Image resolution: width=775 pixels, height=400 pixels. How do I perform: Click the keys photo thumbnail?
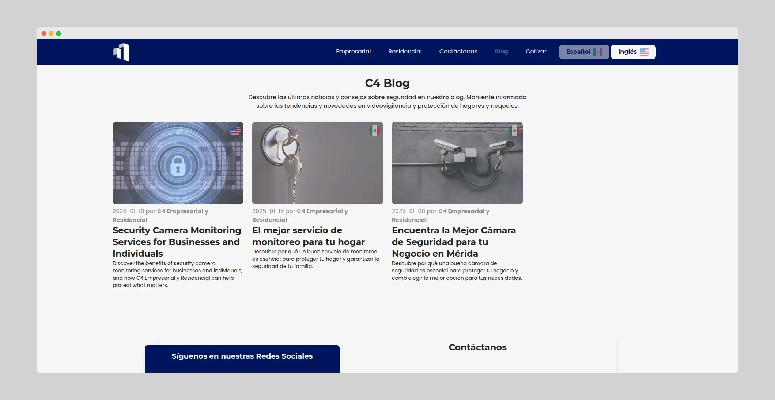coord(317,163)
